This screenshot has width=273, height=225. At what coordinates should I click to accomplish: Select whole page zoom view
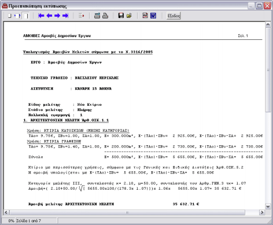[9, 16]
